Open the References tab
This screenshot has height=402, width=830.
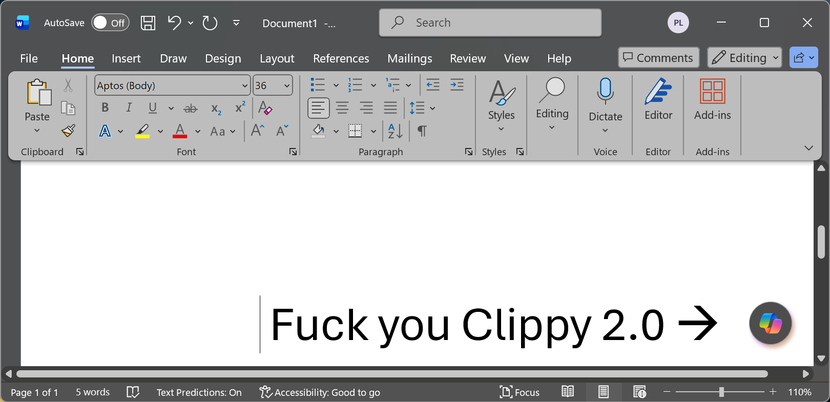[341, 58]
